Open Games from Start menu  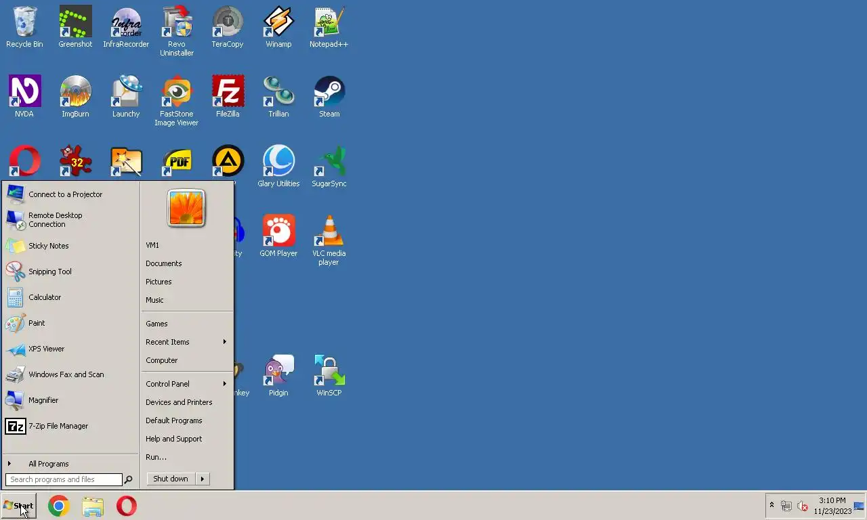tap(187, 324)
